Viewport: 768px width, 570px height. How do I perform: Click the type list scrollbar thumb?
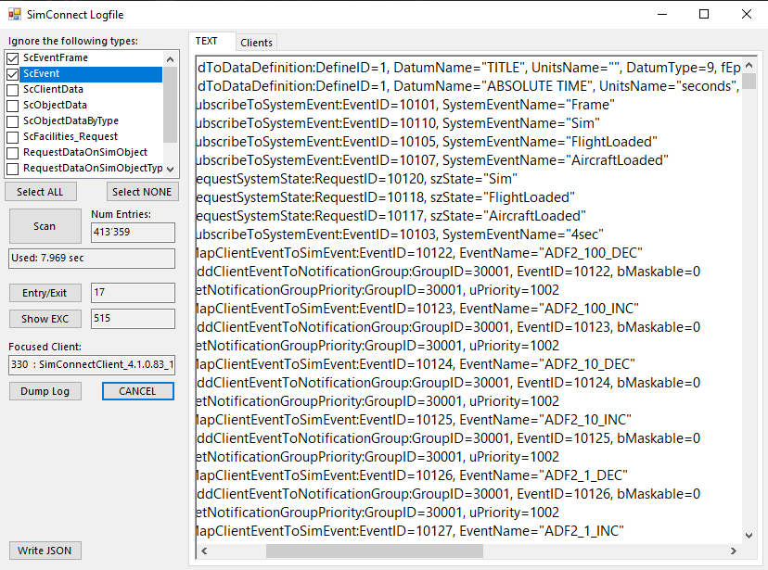[x=170, y=105]
